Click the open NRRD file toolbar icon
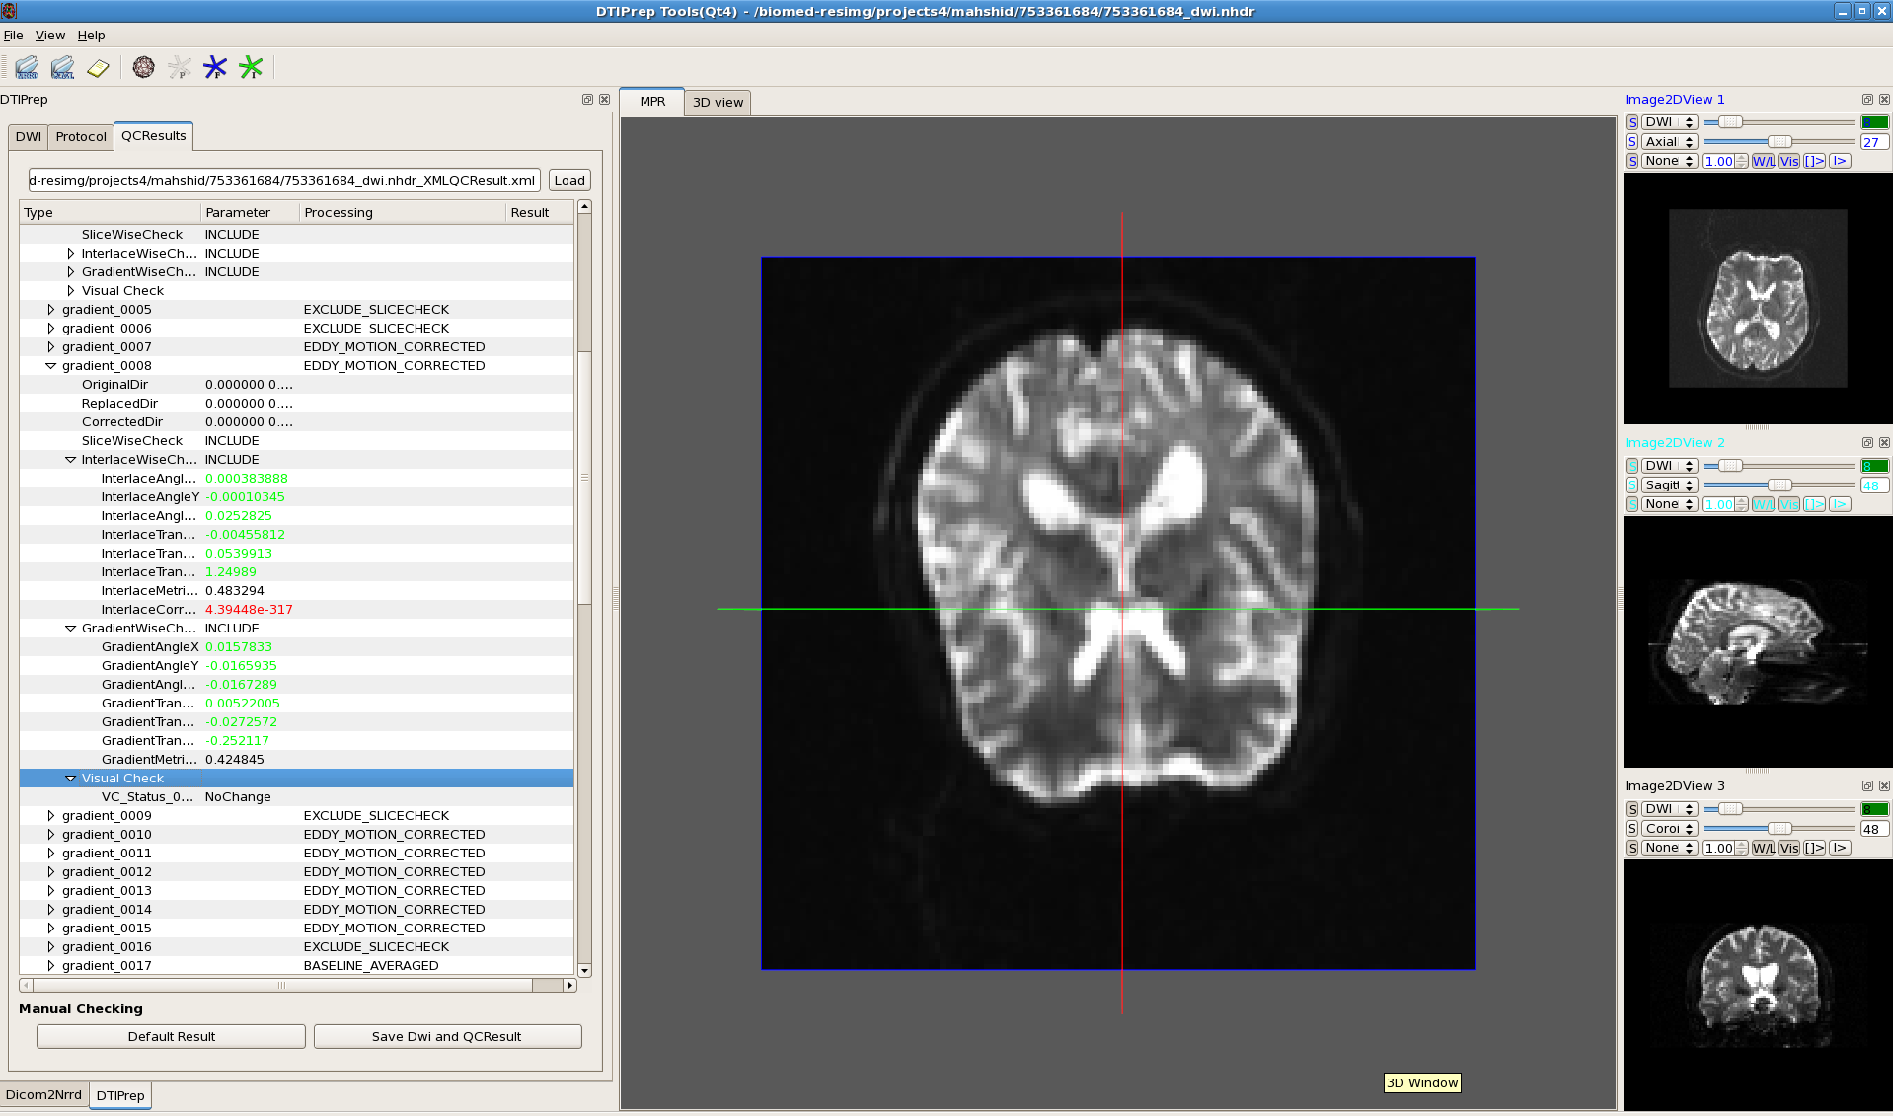Screen dimensions: 1893x1116 (27, 67)
